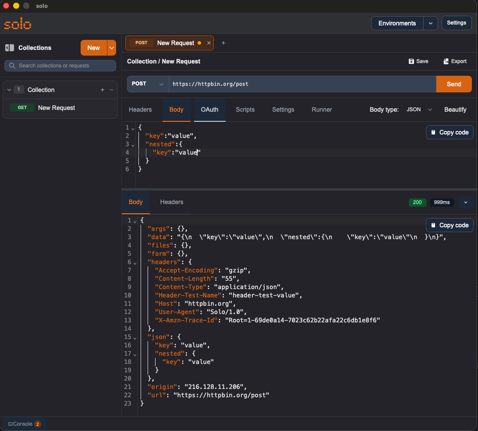Switch to the response Headers tab
The width and height of the screenshot is (478, 431).
(171, 202)
